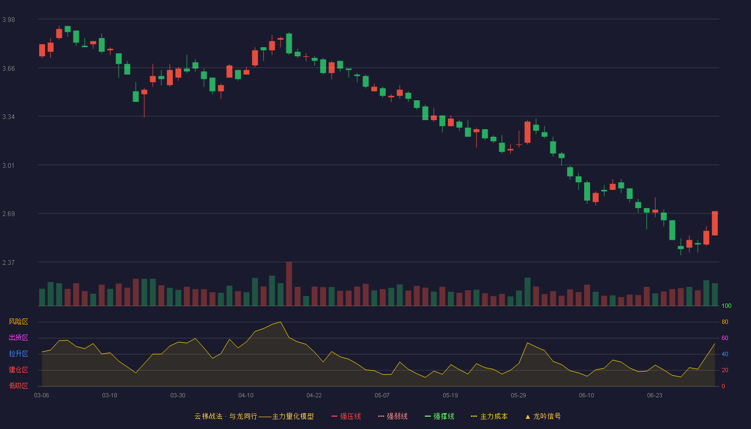Viewport: 751px width, 429px height.
Task: Click the green 100 indicator scale value
Action: click(726, 306)
